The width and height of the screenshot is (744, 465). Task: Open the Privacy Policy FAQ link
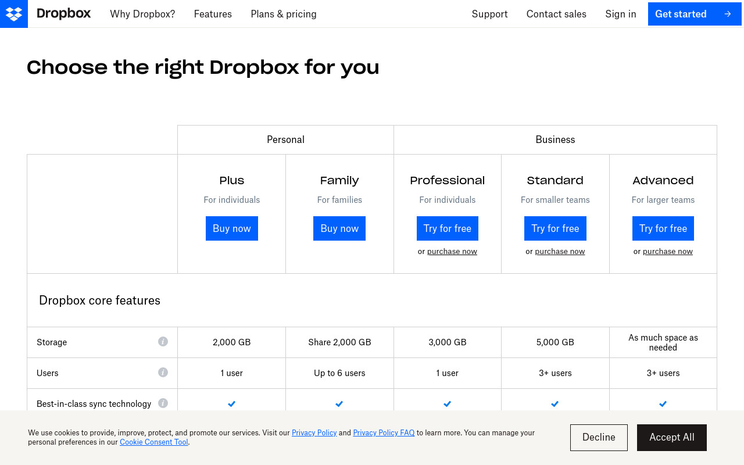pyautogui.click(x=384, y=432)
